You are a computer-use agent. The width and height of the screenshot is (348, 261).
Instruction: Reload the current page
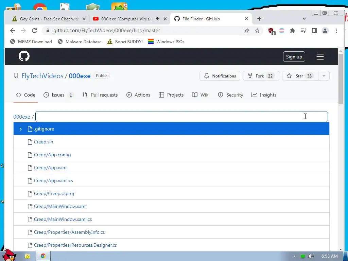click(34, 31)
